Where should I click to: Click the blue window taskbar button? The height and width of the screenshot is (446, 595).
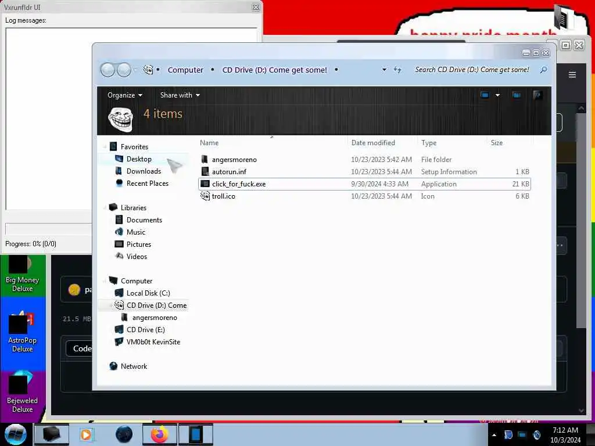(196, 434)
